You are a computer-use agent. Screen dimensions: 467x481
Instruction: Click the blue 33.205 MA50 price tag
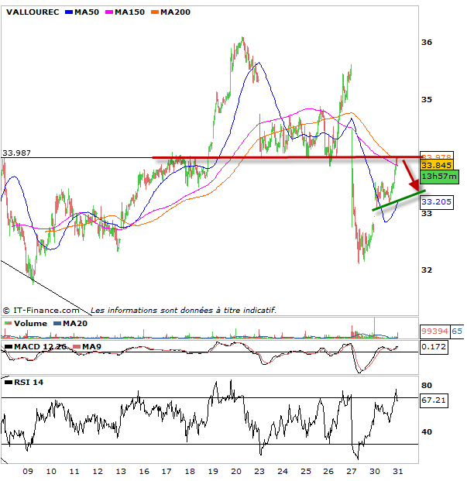pyautogui.click(x=432, y=201)
